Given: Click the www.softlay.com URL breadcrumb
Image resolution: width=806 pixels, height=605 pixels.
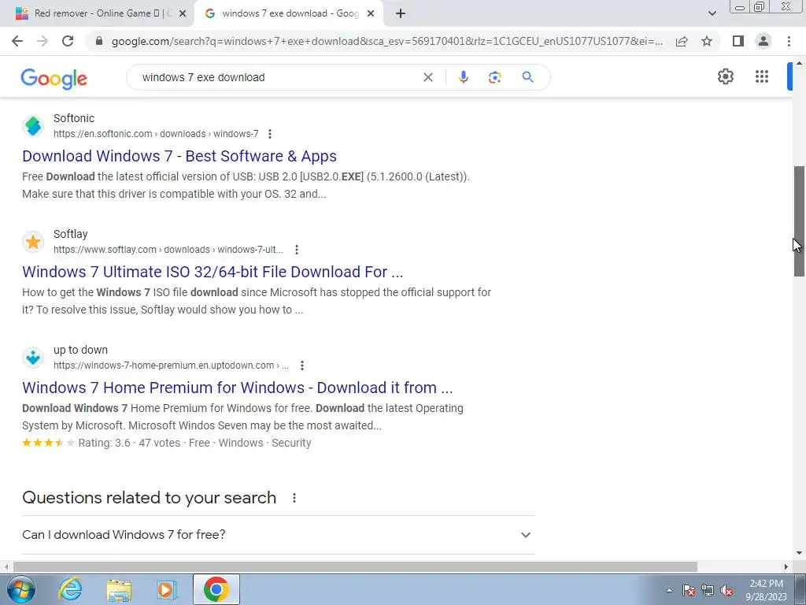Looking at the screenshot, I should click(168, 250).
